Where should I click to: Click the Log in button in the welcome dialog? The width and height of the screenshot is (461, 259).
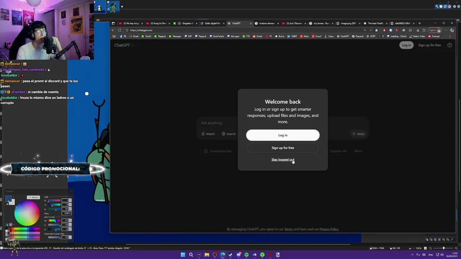tap(283, 135)
